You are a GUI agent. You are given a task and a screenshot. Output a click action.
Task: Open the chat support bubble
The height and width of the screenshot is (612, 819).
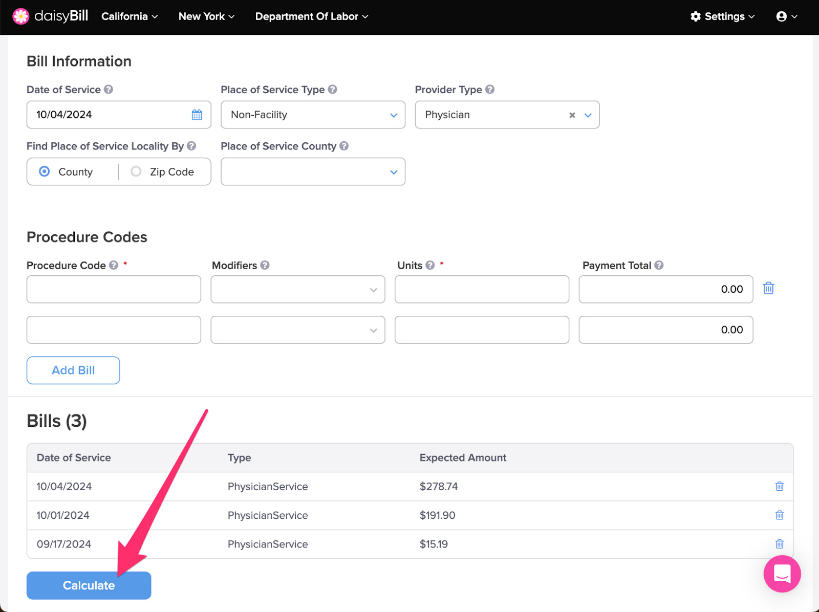(x=782, y=574)
